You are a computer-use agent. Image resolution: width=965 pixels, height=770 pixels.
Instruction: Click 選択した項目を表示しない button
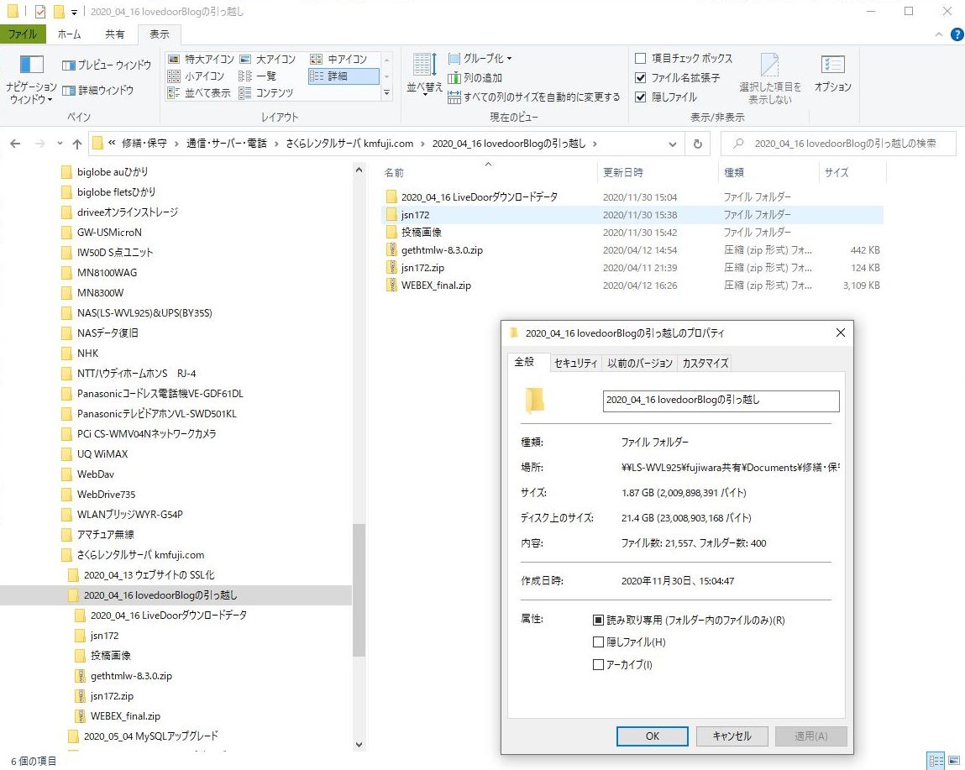[x=770, y=79]
